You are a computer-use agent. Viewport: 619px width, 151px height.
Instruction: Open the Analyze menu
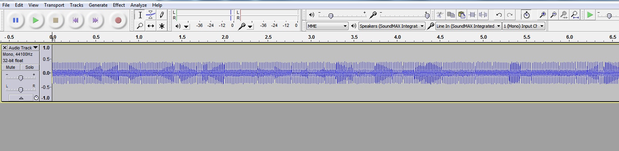pyautogui.click(x=138, y=5)
